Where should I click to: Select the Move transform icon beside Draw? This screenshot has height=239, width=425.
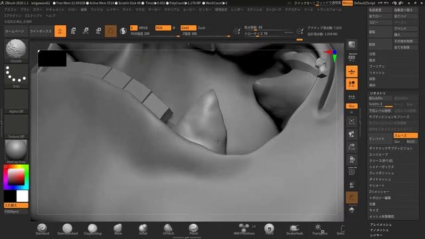tap(73, 31)
